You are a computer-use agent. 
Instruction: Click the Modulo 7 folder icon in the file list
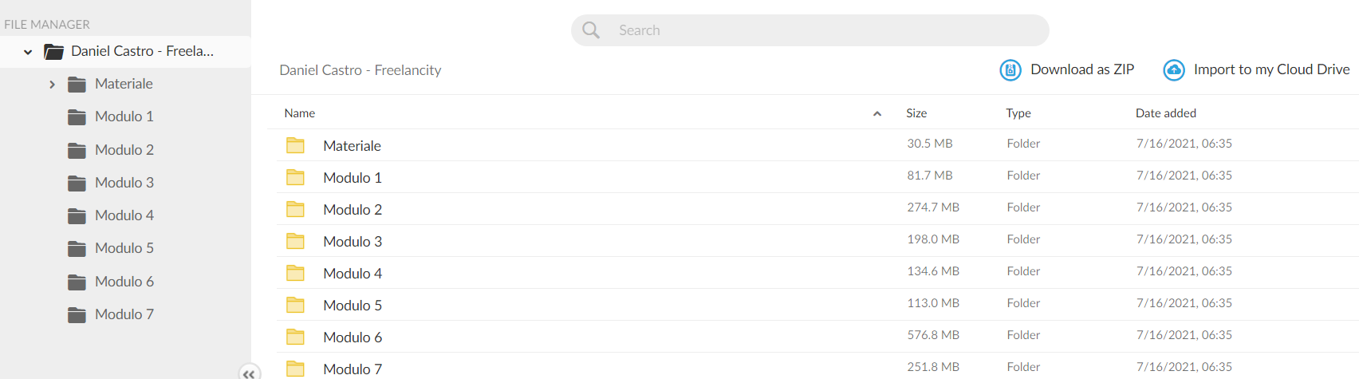pyautogui.click(x=295, y=369)
